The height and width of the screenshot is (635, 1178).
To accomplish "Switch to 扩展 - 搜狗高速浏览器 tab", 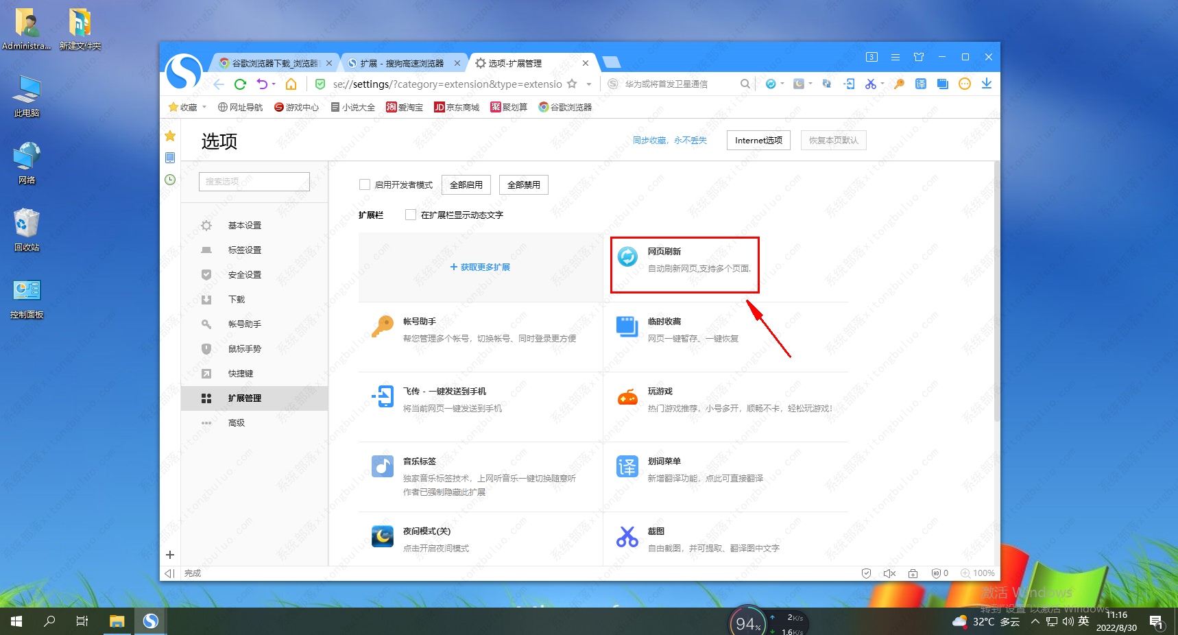I will (x=402, y=63).
